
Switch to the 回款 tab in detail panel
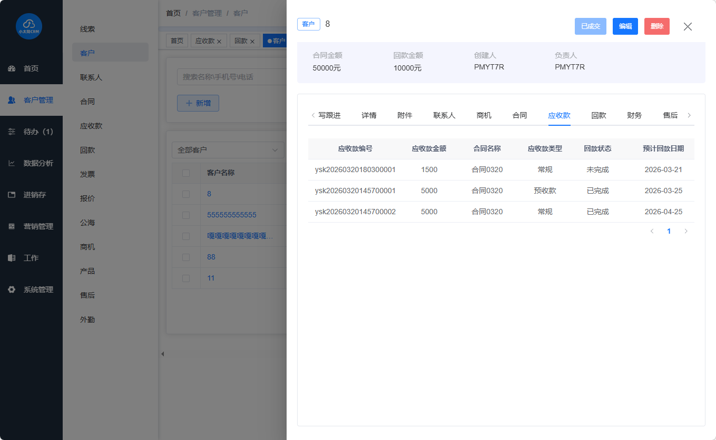599,115
